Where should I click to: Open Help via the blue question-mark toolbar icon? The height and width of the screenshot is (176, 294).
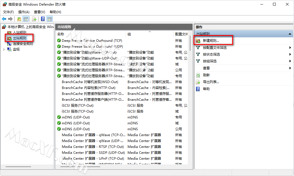(x=43, y=19)
